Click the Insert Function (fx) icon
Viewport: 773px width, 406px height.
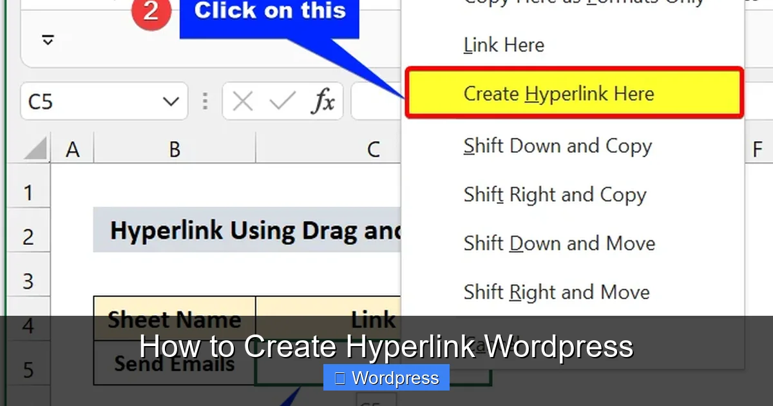pyautogui.click(x=325, y=101)
